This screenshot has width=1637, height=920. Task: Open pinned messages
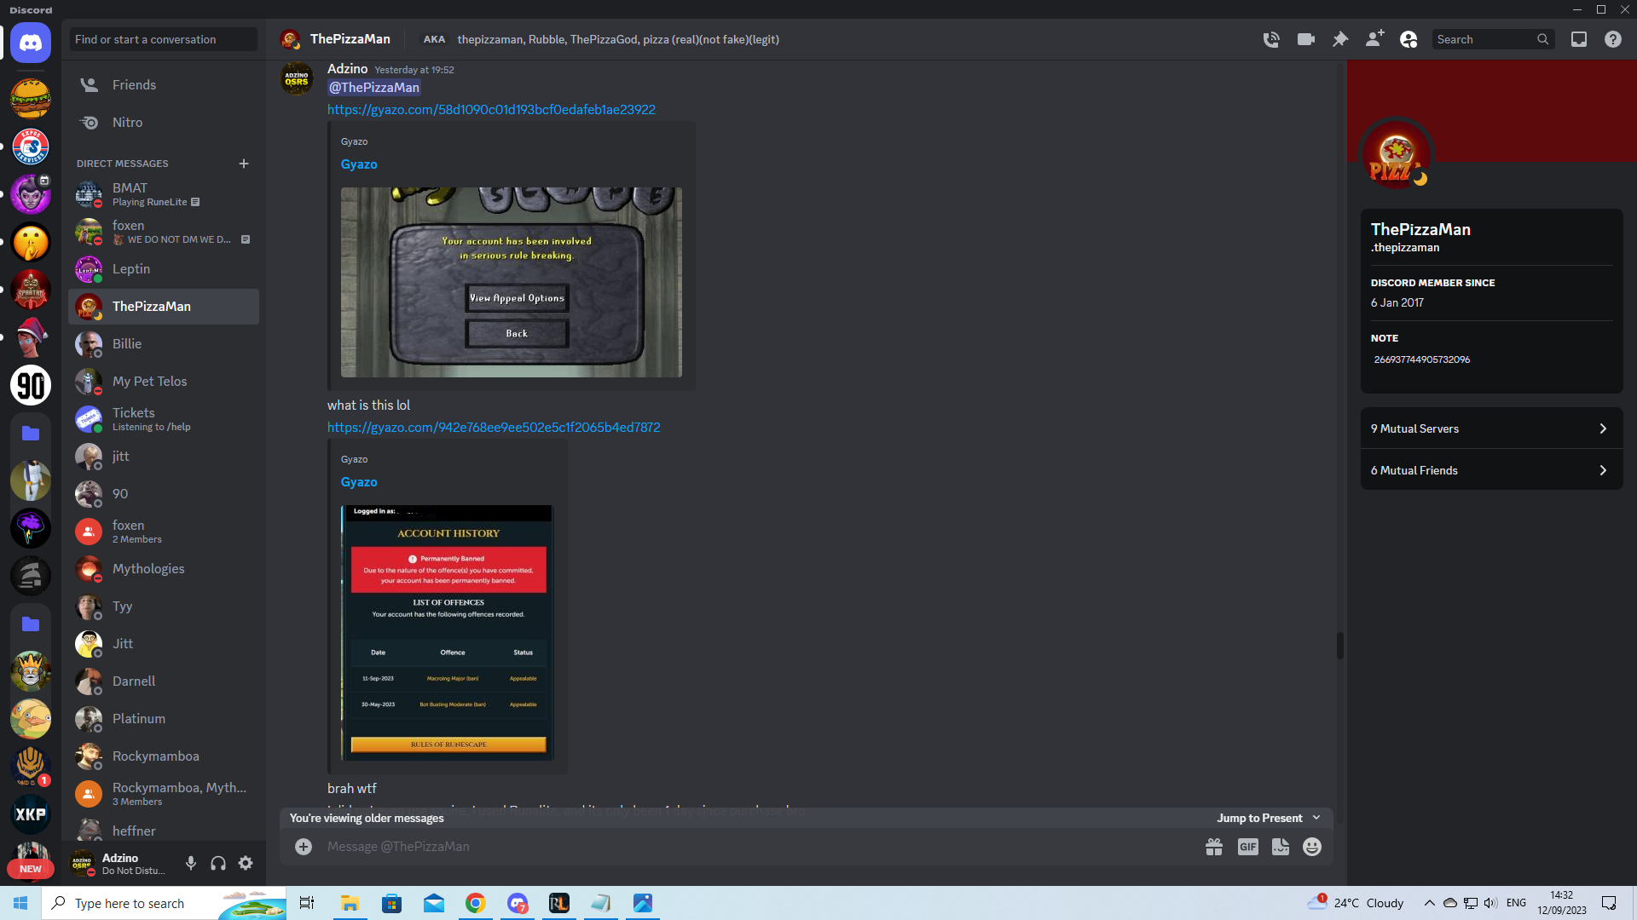point(1340,39)
